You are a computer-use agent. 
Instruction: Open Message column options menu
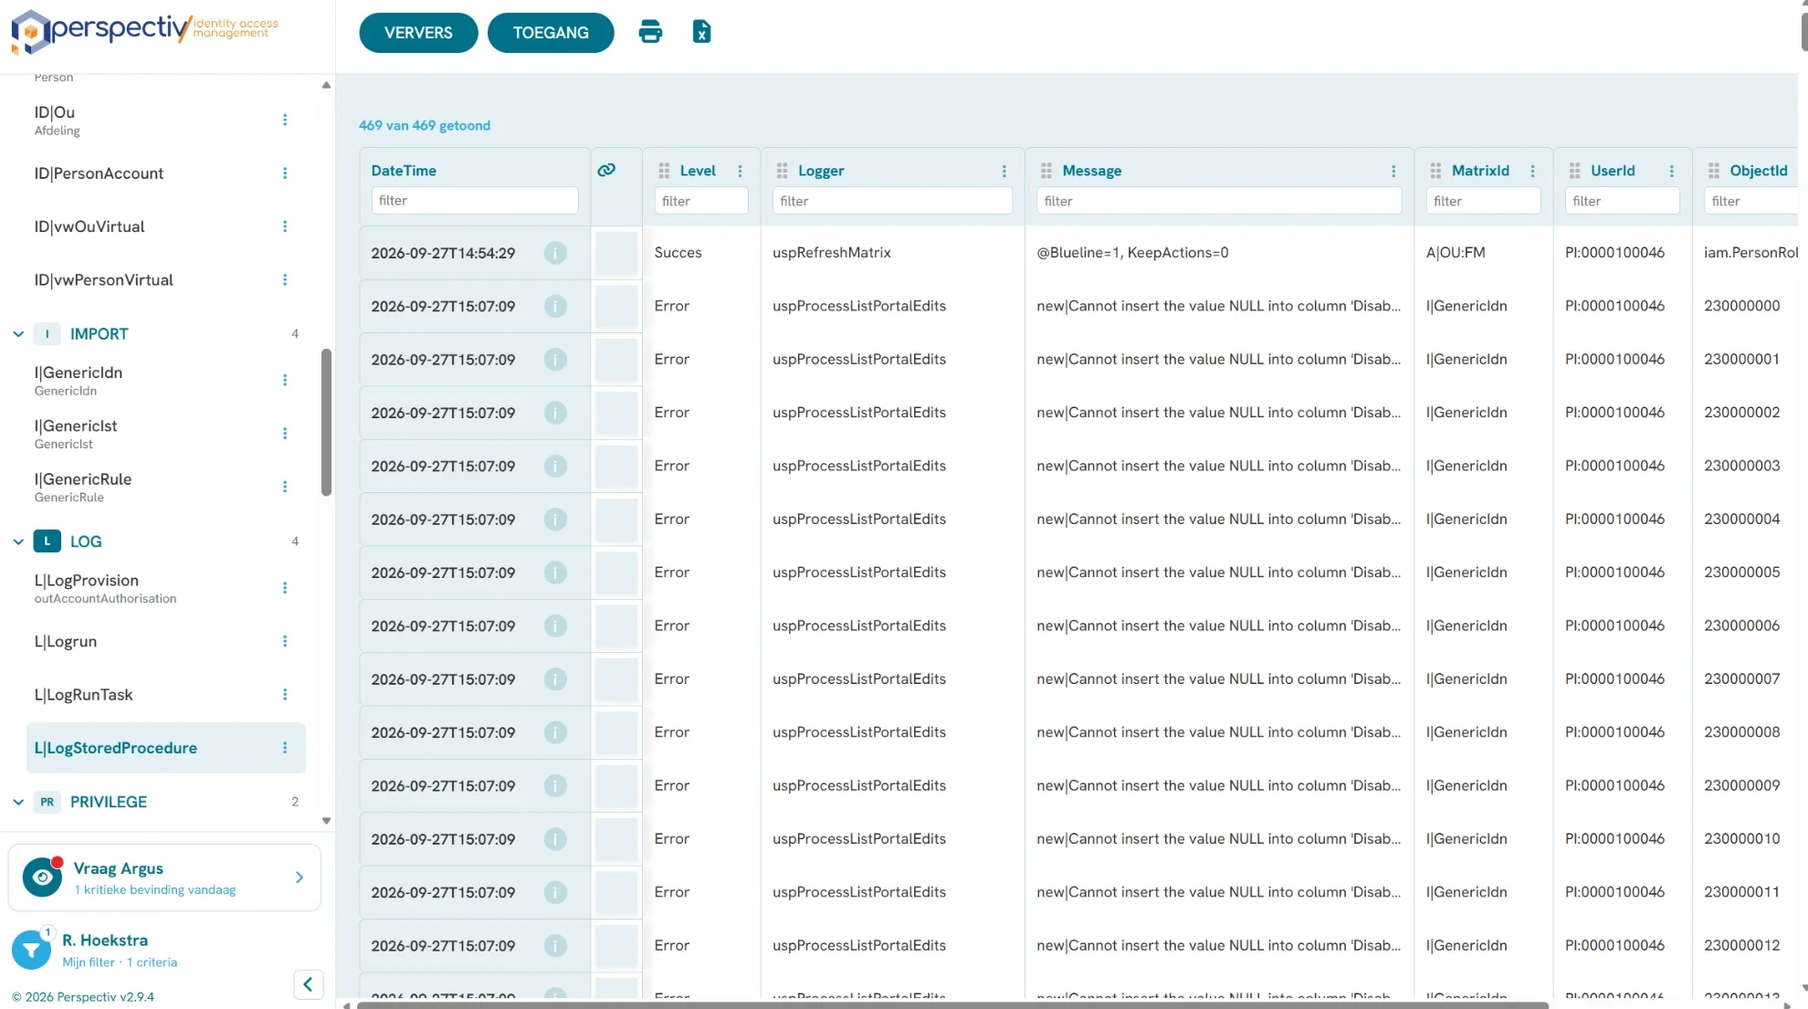[x=1393, y=171]
